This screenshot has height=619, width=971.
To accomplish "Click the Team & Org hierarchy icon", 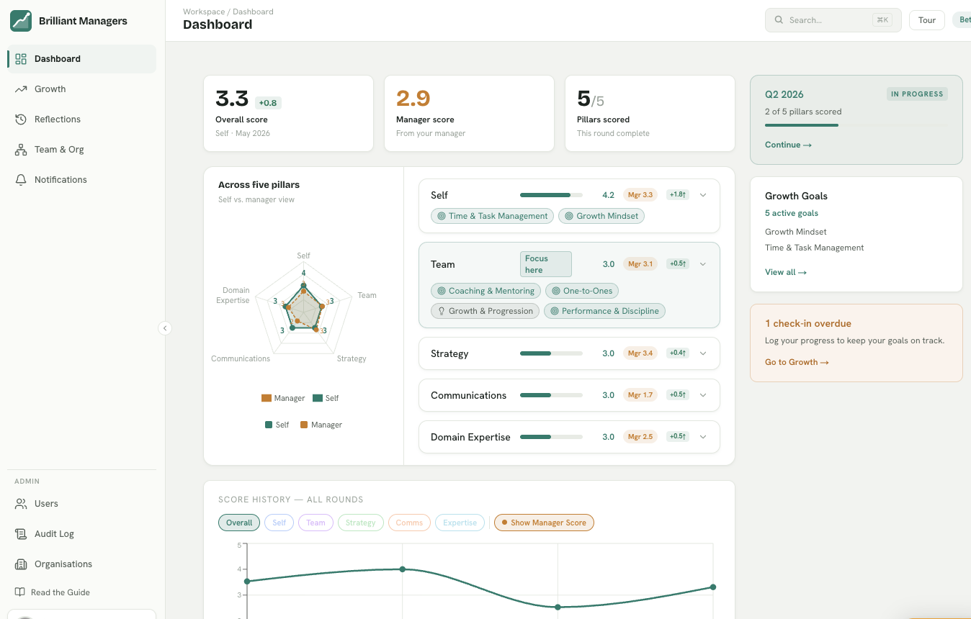I will pyautogui.click(x=21, y=150).
